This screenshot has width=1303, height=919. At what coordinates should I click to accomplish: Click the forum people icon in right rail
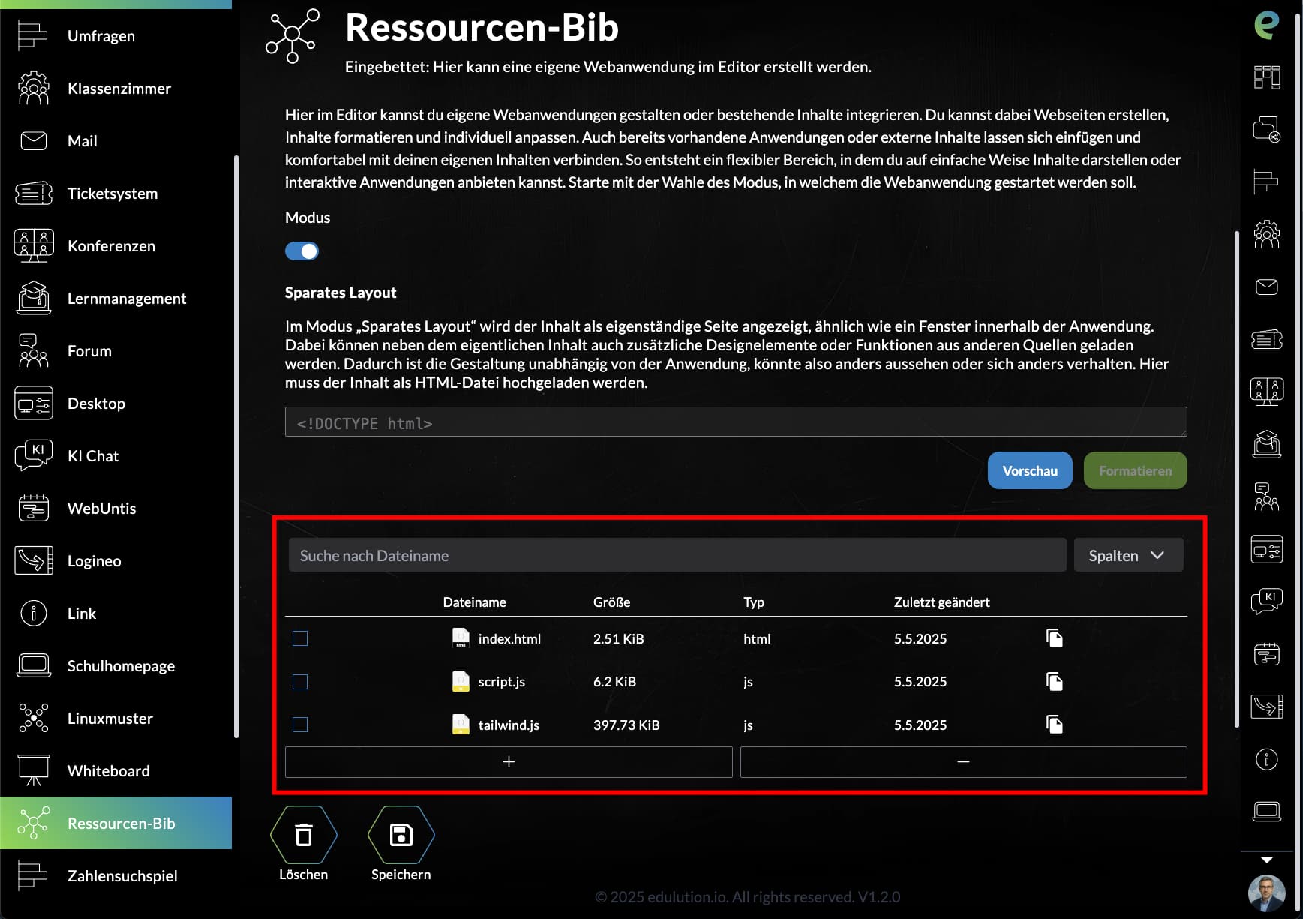(x=1266, y=497)
